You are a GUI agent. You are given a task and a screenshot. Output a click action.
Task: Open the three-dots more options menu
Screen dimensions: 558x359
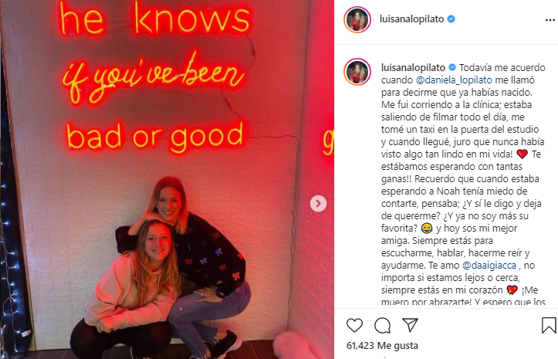tap(550, 20)
